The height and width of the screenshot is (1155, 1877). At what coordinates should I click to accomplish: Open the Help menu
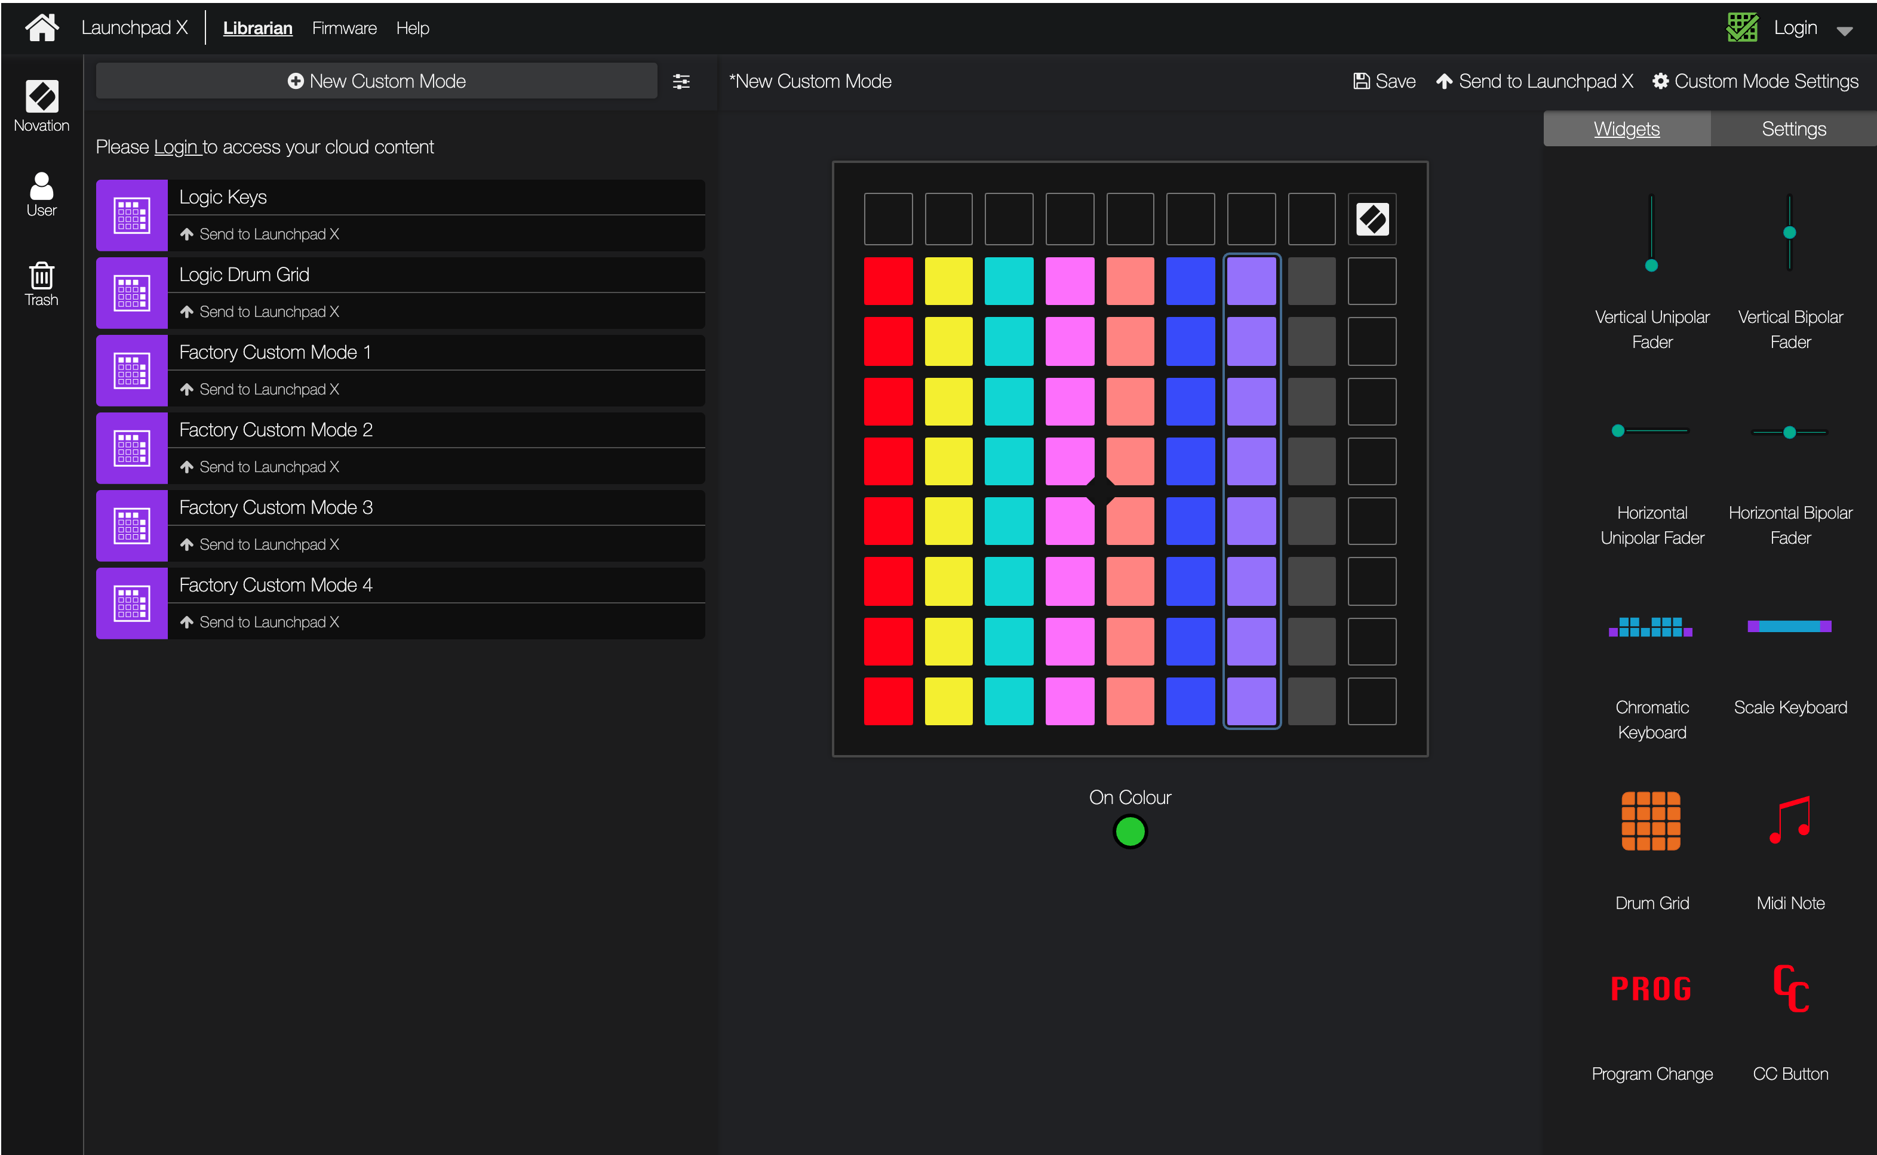point(413,28)
